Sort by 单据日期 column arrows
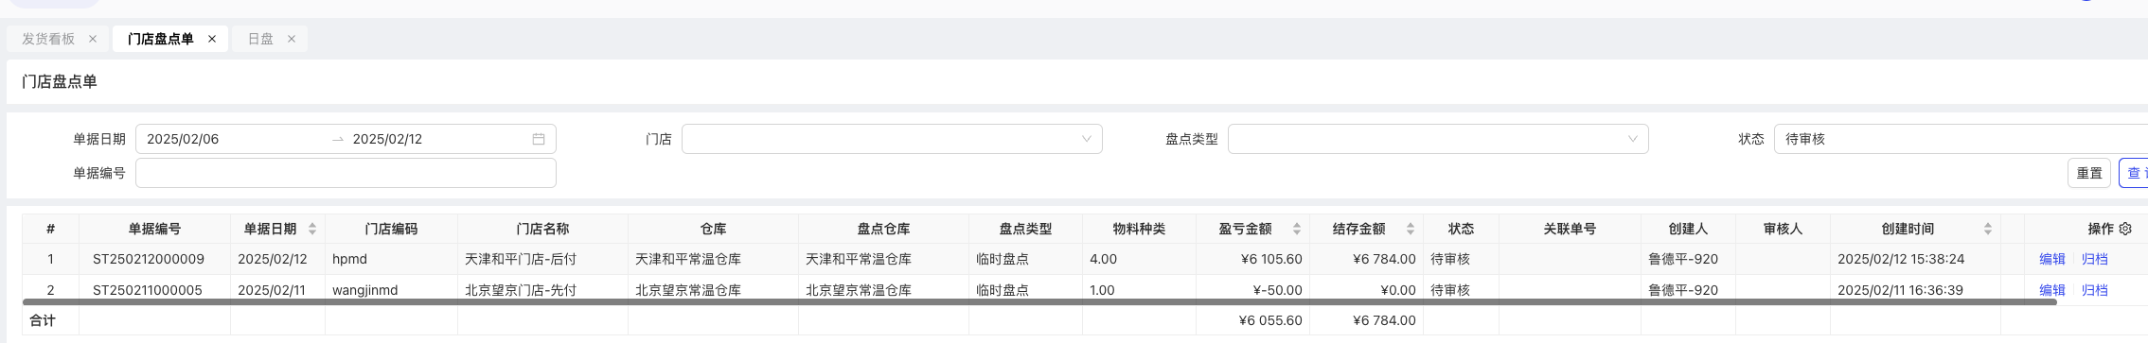Screen dimensions: 2148x343 coord(312,229)
